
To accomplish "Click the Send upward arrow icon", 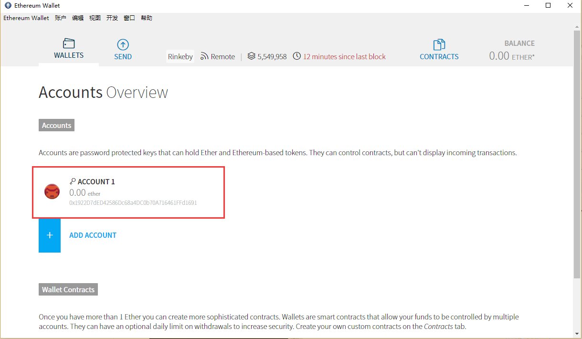I will [x=123, y=45].
